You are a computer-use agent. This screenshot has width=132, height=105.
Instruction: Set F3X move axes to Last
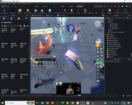tap(52, 60)
